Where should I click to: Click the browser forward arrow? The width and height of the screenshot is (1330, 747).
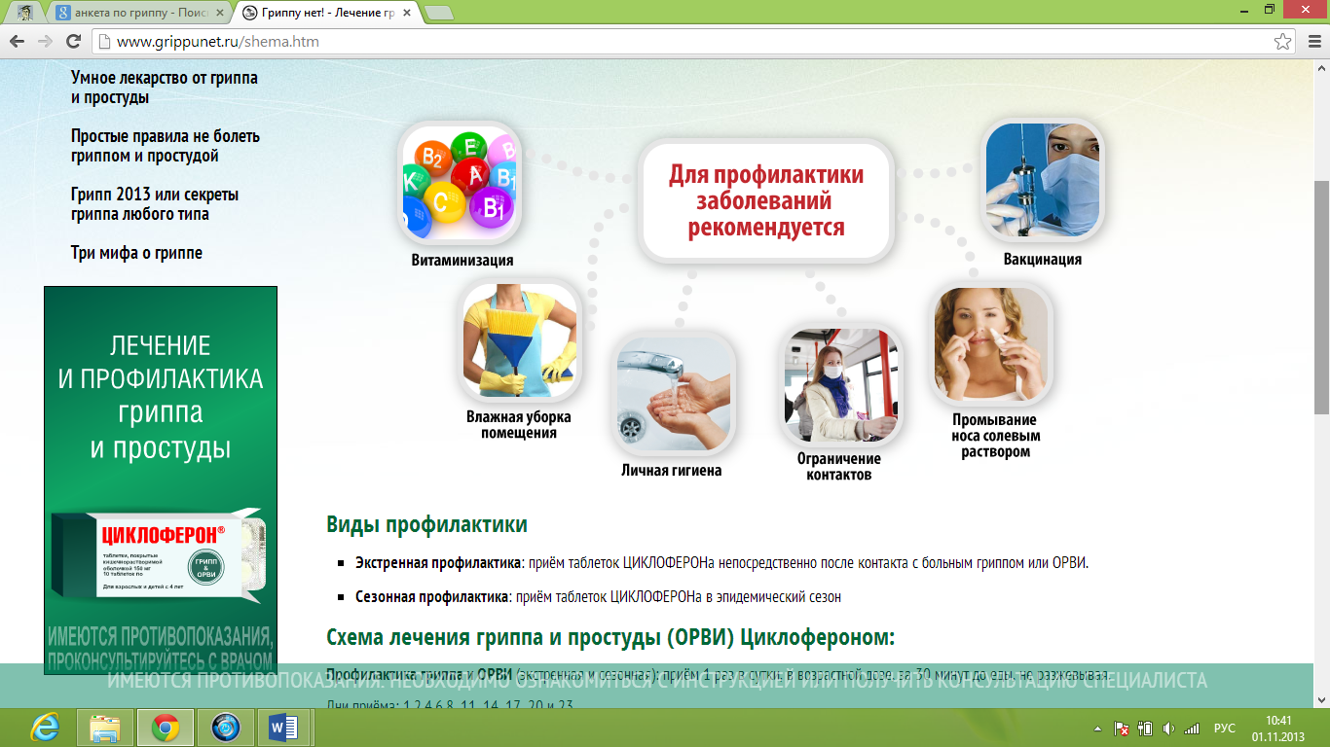pos(45,42)
